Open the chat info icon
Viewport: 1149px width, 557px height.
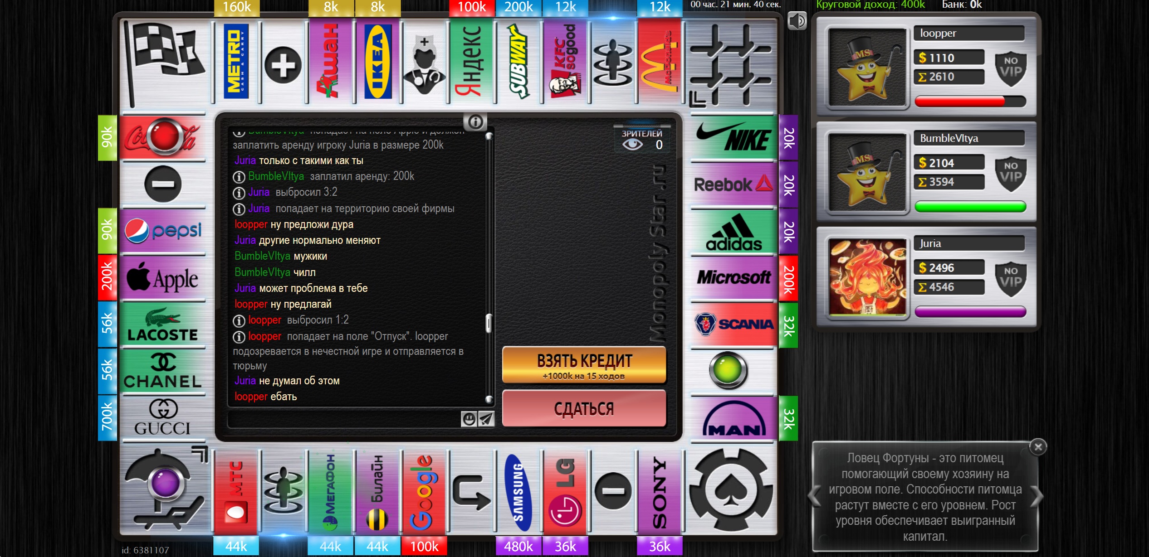coord(475,122)
